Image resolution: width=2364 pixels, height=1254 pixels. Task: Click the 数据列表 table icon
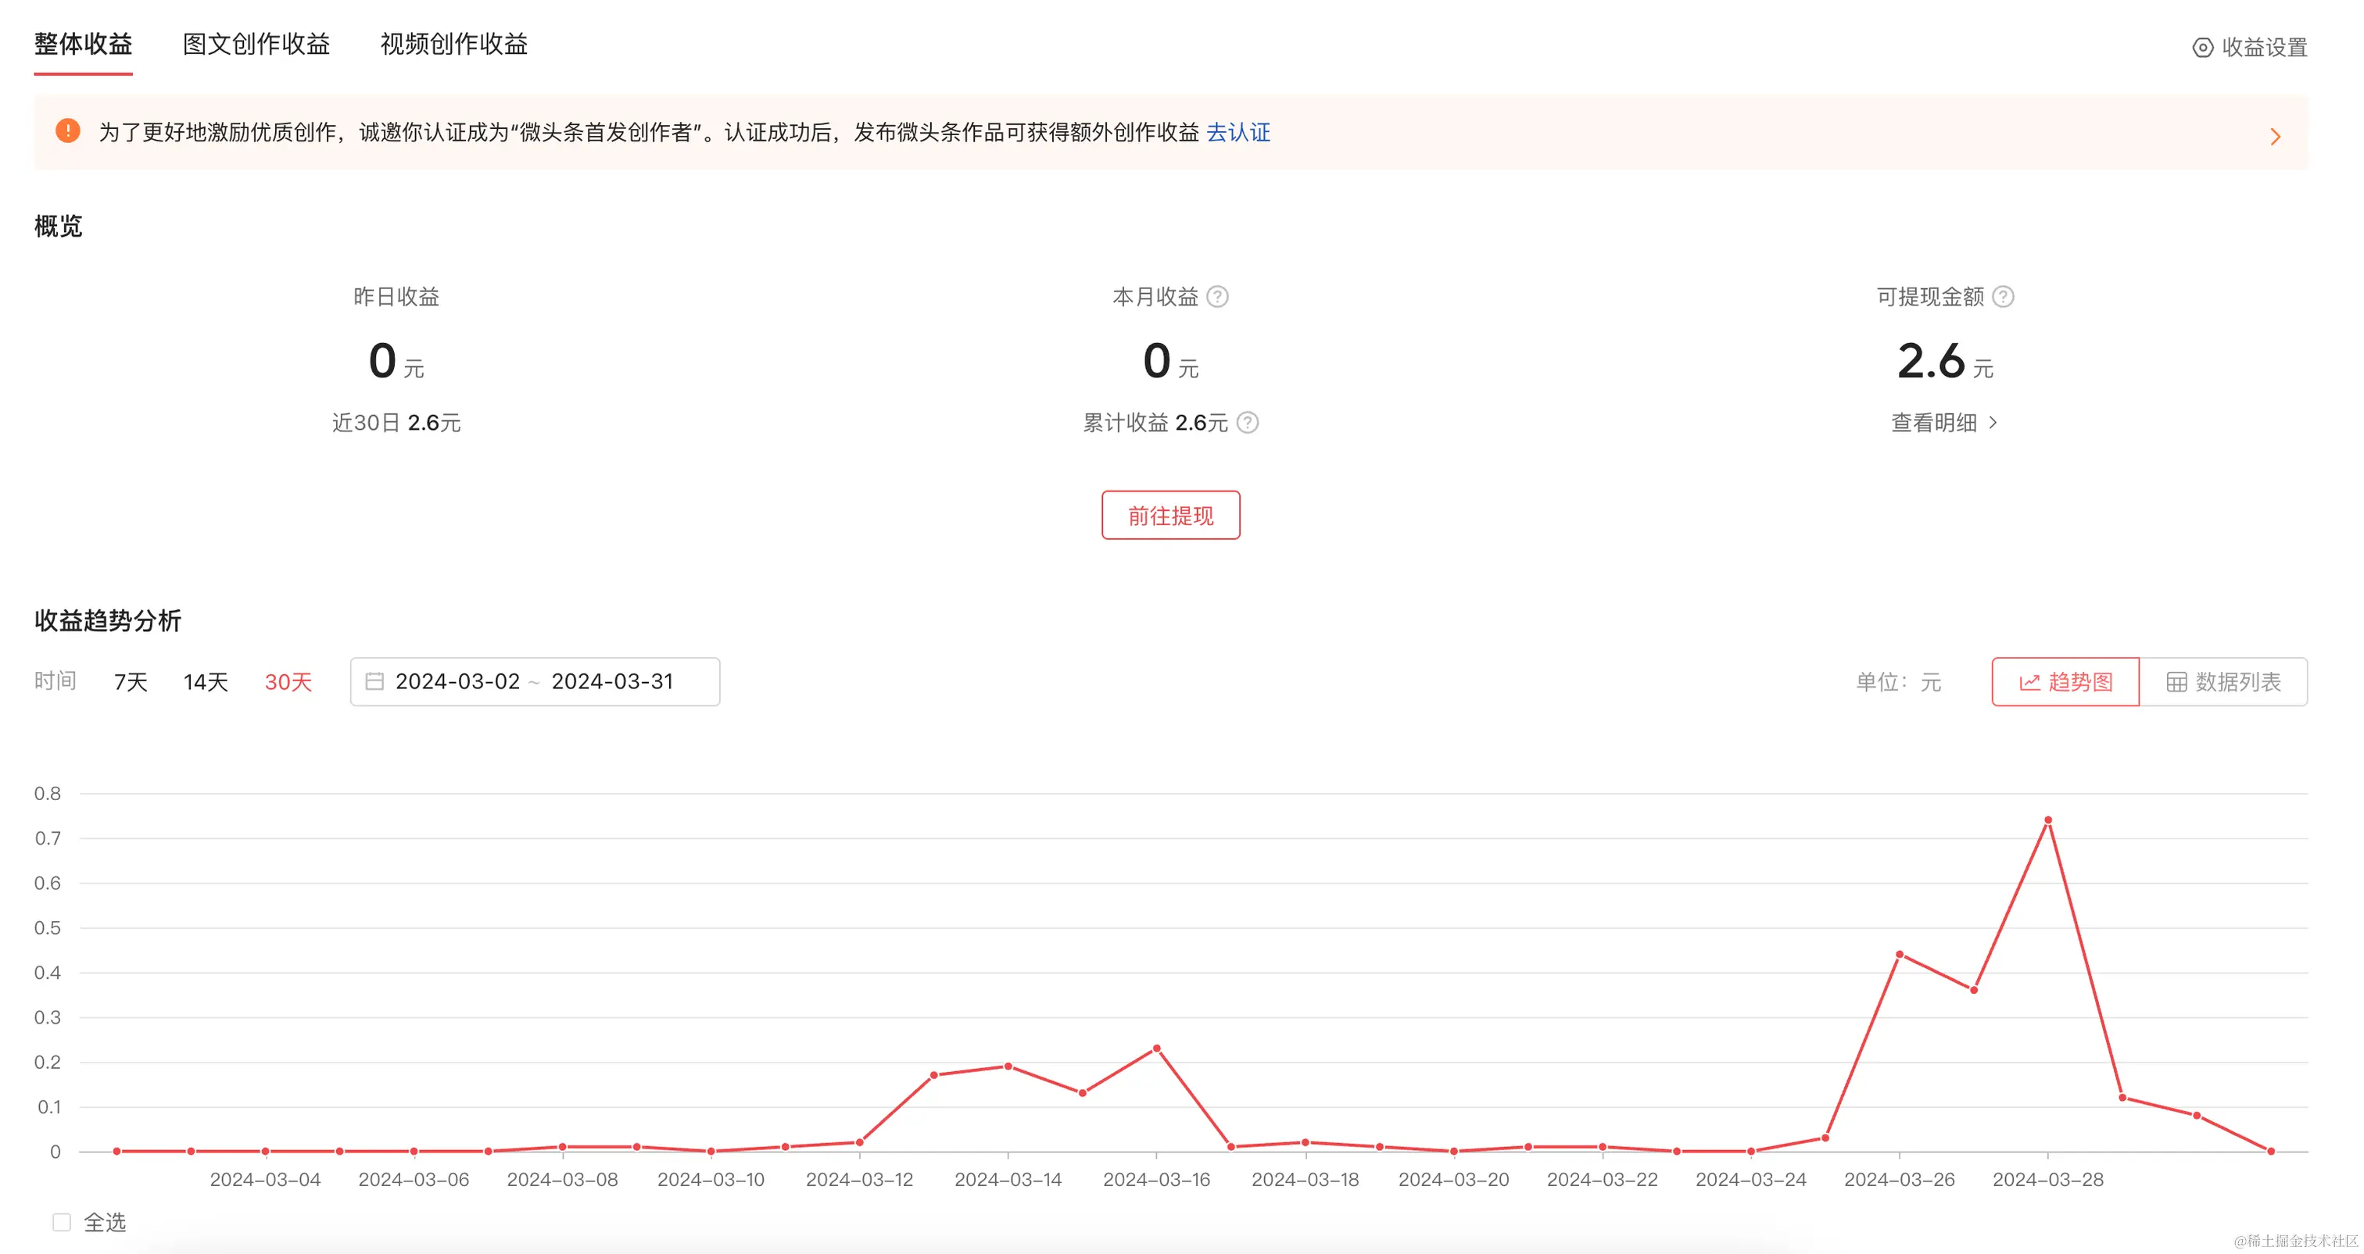pyautogui.click(x=2176, y=683)
